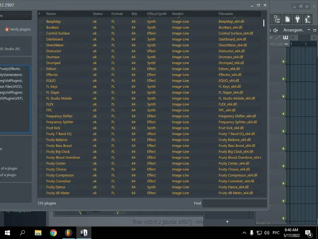Open the plugin picker plug icon
This screenshot has height=239, width=318.
point(297,19)
